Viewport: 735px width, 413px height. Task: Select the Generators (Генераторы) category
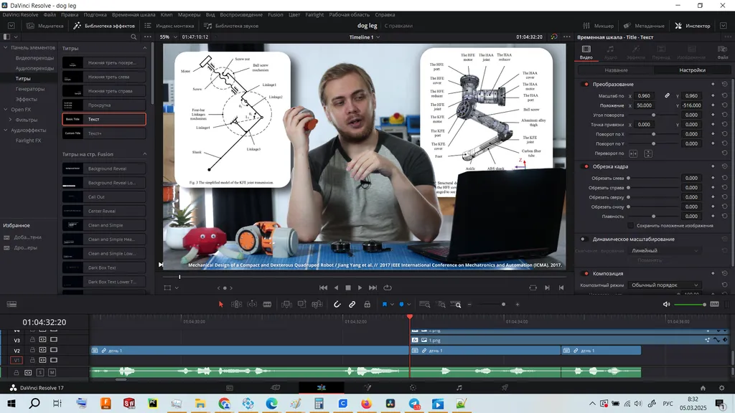coord(30,89)
